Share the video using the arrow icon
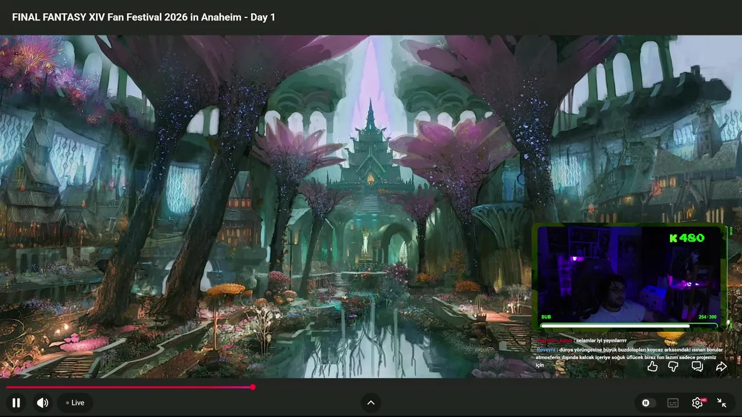The width and height of the screenshot is (742, 417). 721,366
